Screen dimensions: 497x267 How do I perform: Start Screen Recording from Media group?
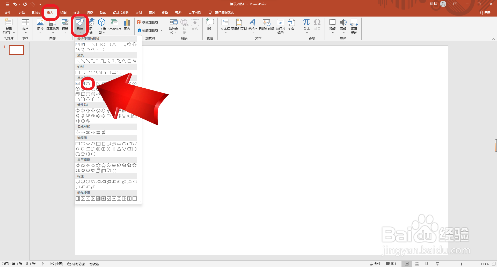tap(354, 26)
